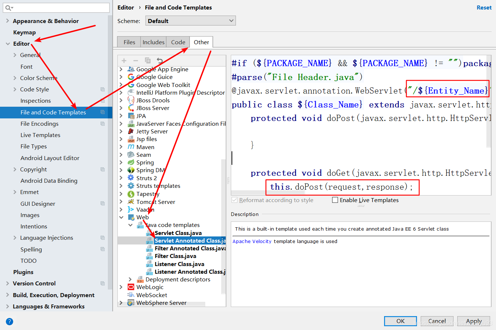Click the Struts 2 gear icon
496x330 pixels.
pyautogui.click(x=131, y=178)
